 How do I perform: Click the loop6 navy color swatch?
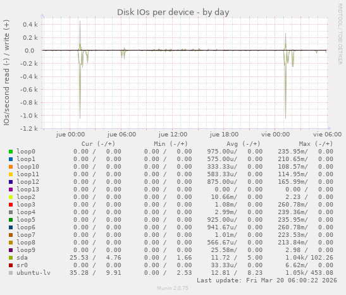pos(11,227)
